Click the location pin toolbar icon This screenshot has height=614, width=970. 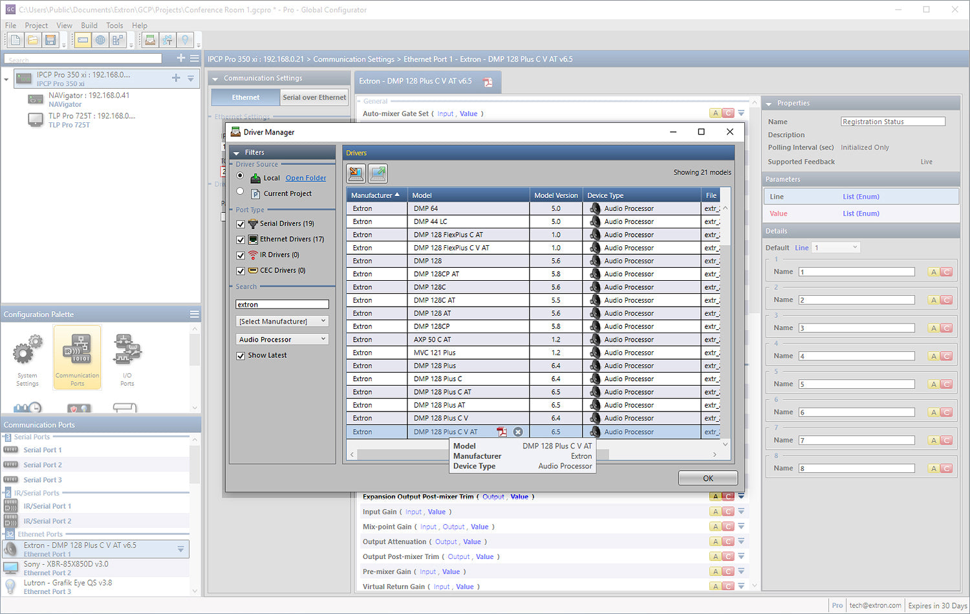(x=186, y=40)
